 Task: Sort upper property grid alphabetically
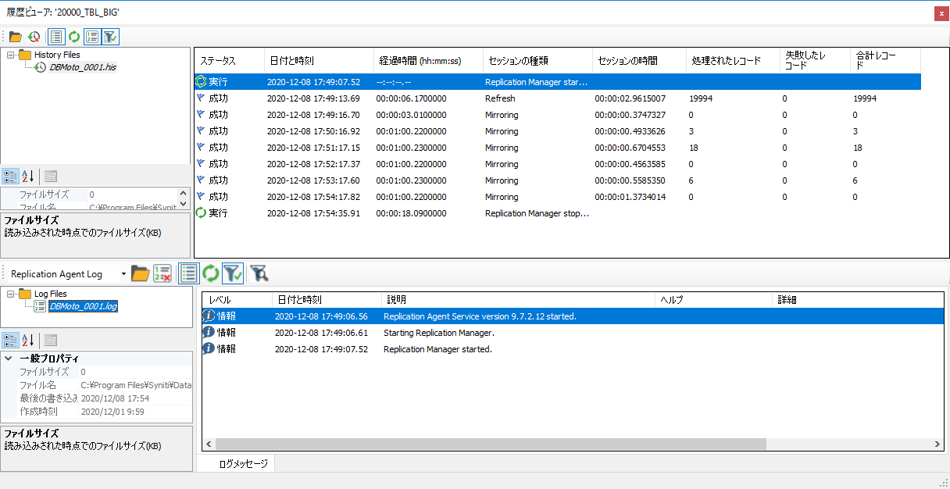click(27, 177)
